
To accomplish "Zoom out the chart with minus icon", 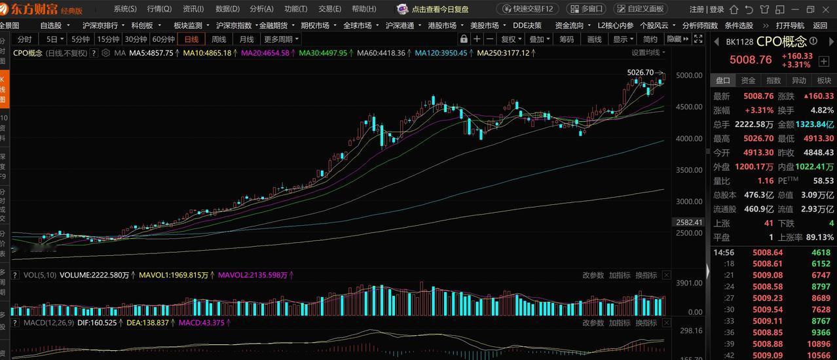I will pos(490,39).
